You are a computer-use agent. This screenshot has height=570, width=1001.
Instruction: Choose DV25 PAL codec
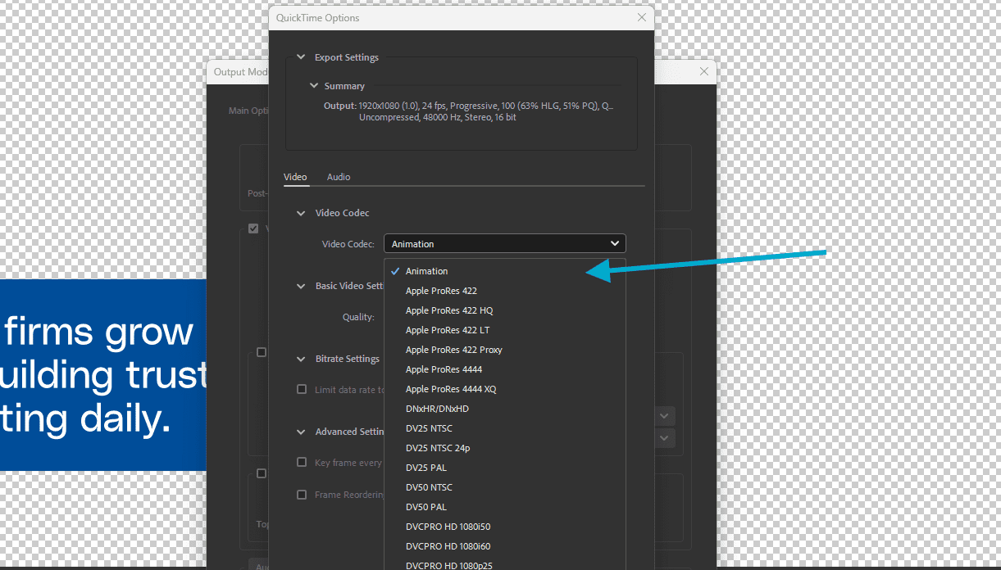tap(504, 468)
